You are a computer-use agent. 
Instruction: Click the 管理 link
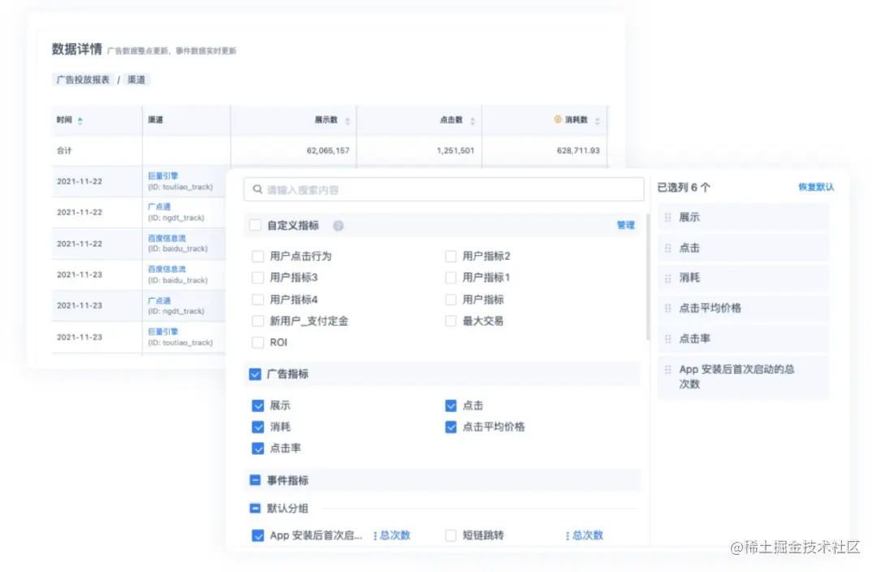click(x=625, y=225)
